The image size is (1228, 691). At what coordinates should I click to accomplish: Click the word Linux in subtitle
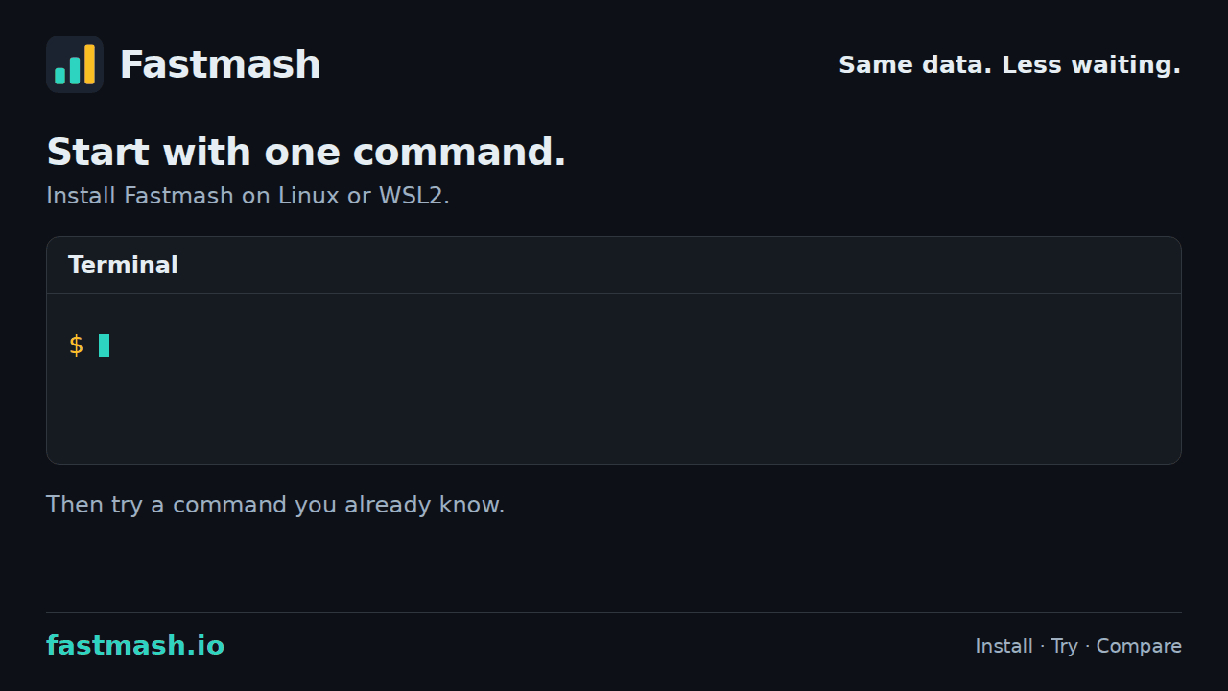pyautogui.click(x=309, y=196)
